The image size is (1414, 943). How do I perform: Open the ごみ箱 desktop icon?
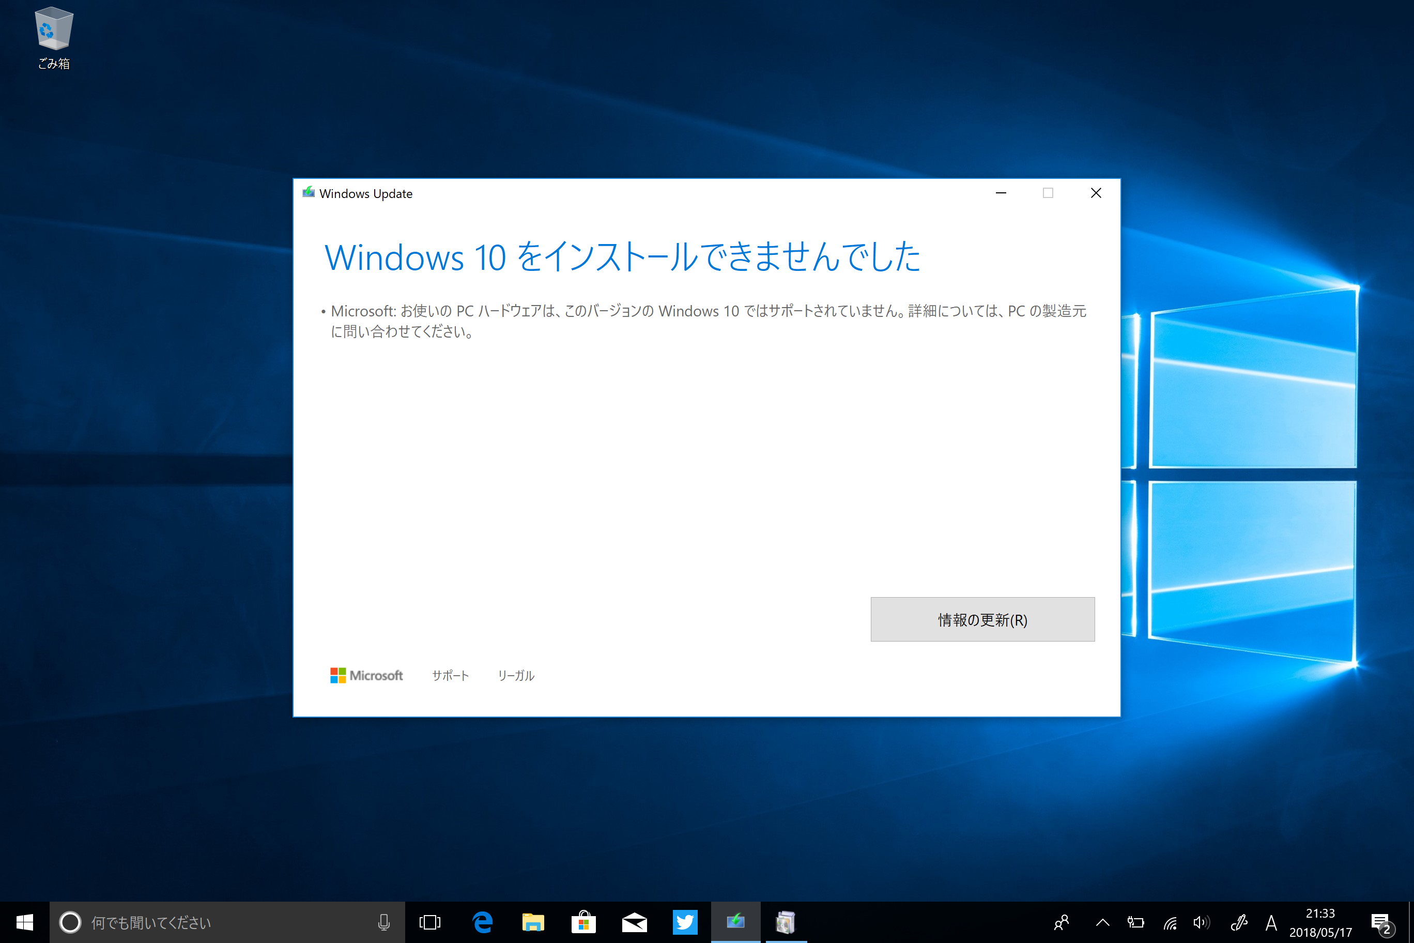(x=54, y=38)
